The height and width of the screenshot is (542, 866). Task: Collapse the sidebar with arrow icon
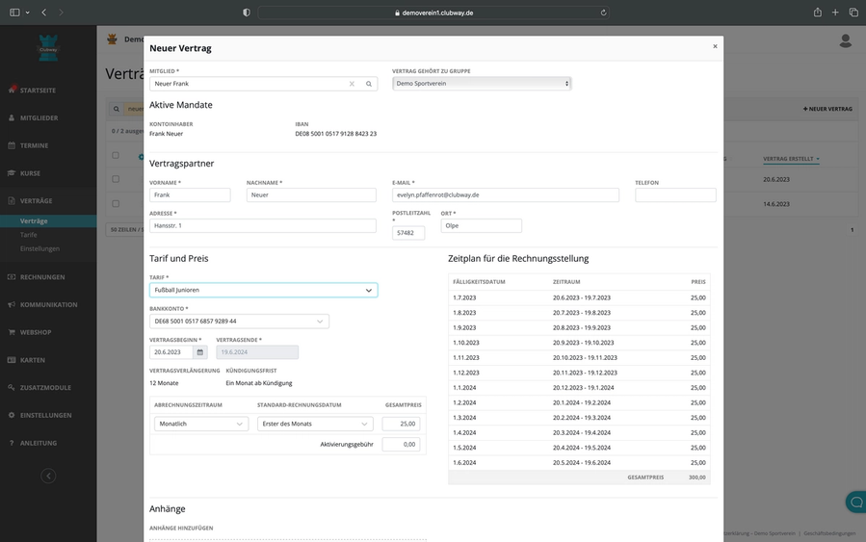(48, 476)
